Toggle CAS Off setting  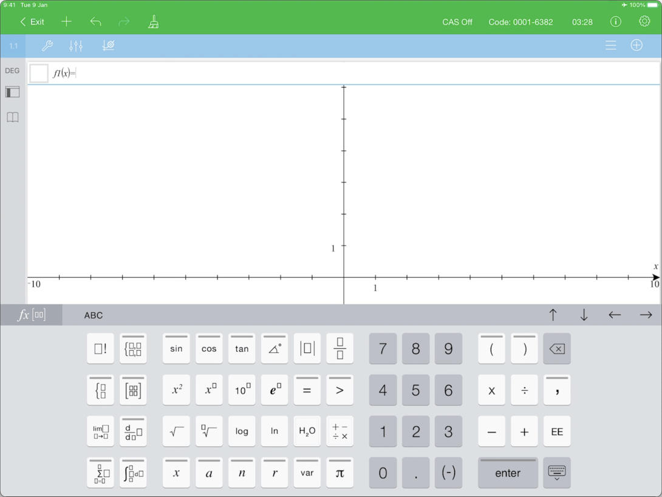point(457,22)
